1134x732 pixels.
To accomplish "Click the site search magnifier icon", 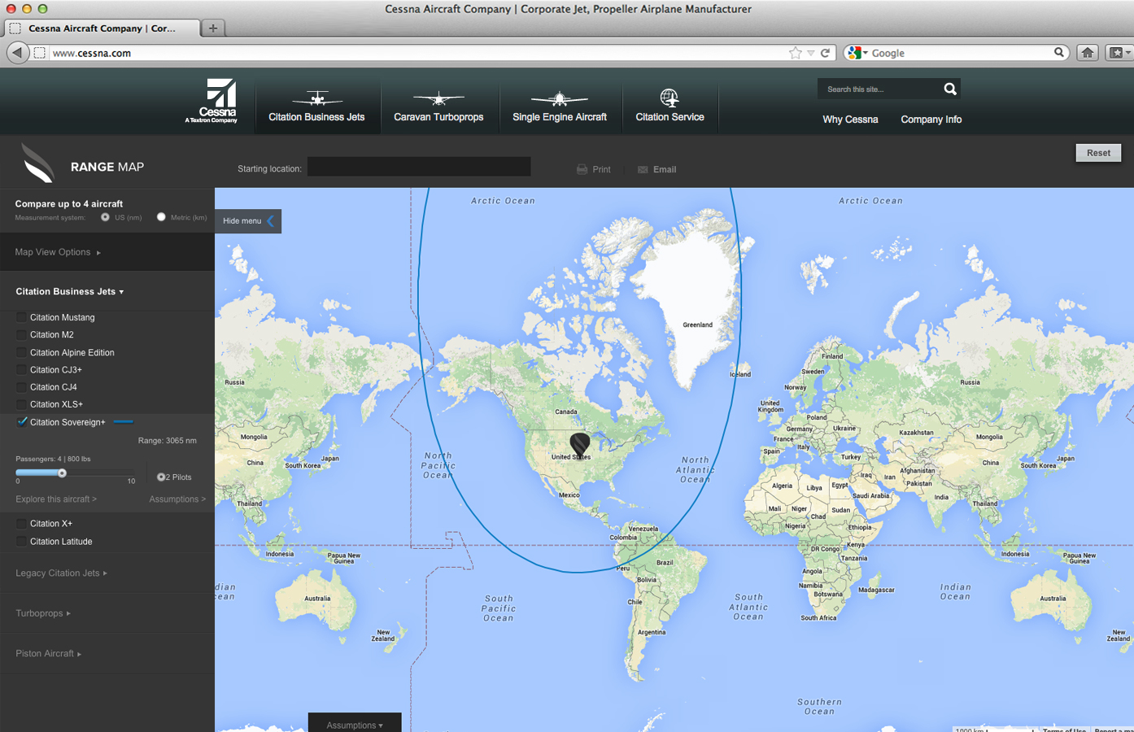I will point(950,89).
